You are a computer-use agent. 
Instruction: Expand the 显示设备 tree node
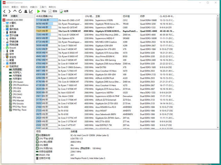tap(4, 35)
